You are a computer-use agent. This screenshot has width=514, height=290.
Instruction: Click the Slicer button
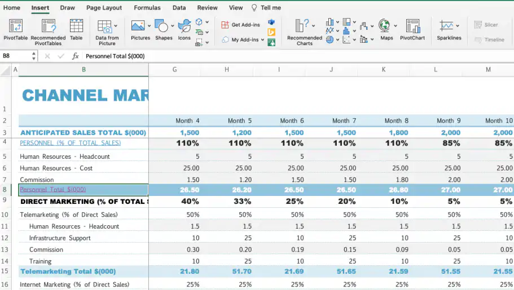(x=486, y=25)
